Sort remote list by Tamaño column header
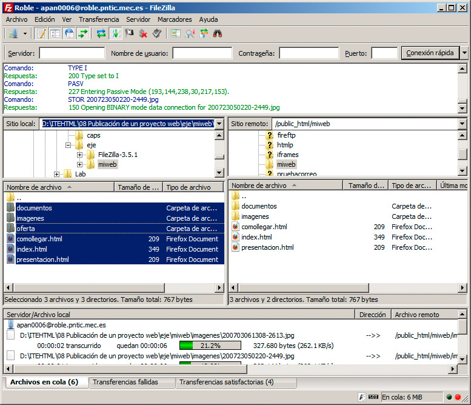 366,186
